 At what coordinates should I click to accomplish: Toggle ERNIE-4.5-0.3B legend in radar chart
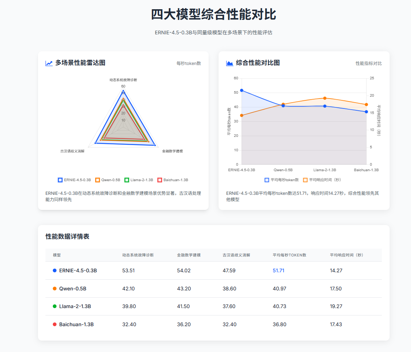(x=74, y=180)
